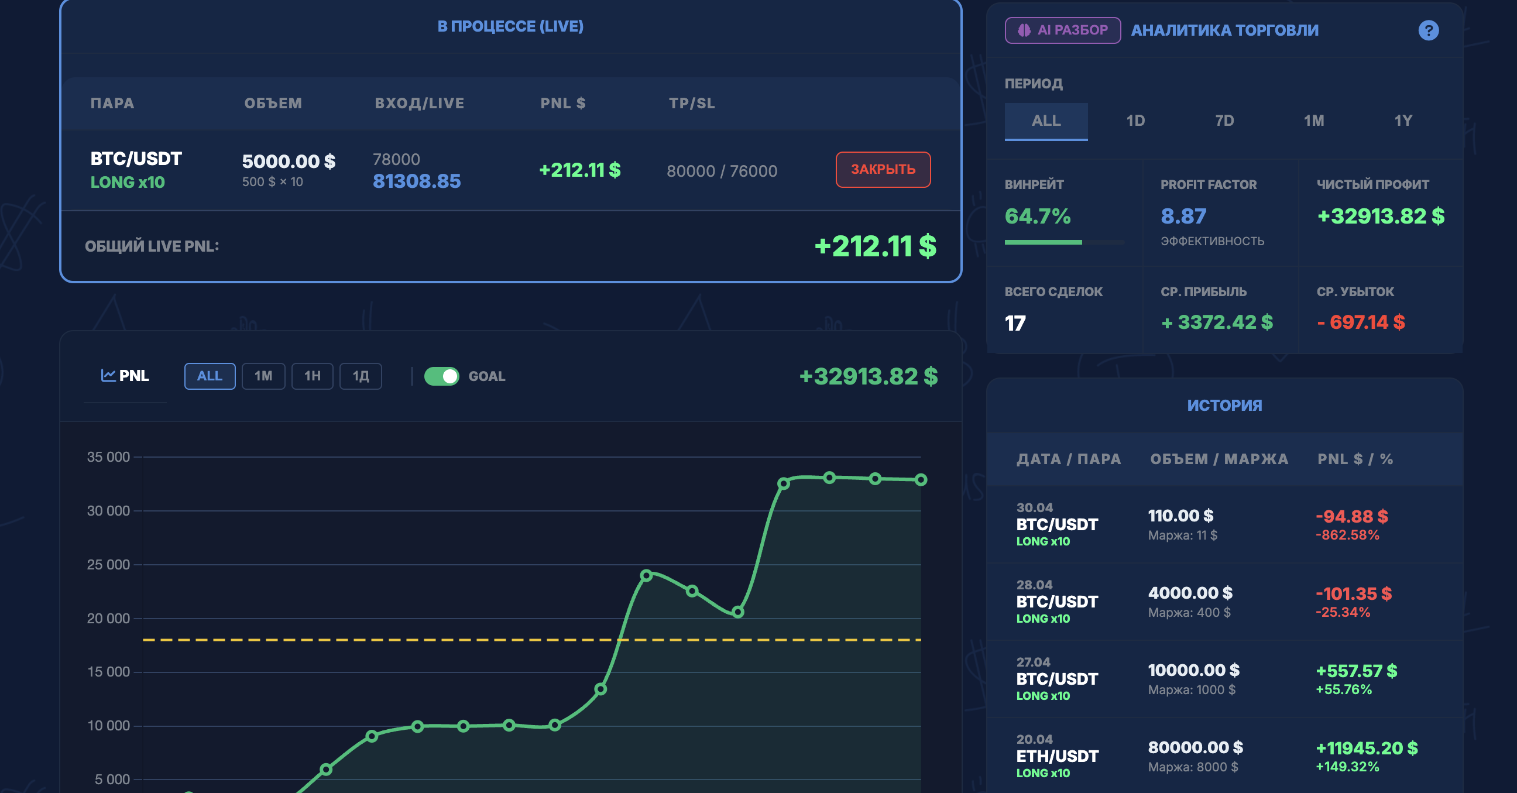Click the В ПРОЦЕССЕ (LIVE) heading
This screenshot has width=1517, height=793.
510,26
